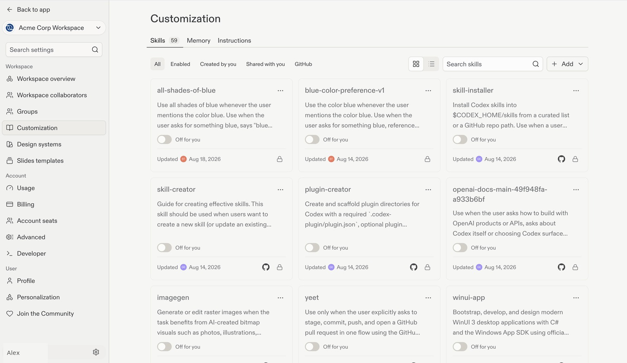Enable the plugin-creator skill toggle

(312, 248)
